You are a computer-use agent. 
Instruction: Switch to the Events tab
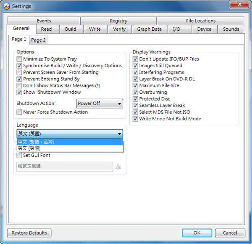pos(44,21)
